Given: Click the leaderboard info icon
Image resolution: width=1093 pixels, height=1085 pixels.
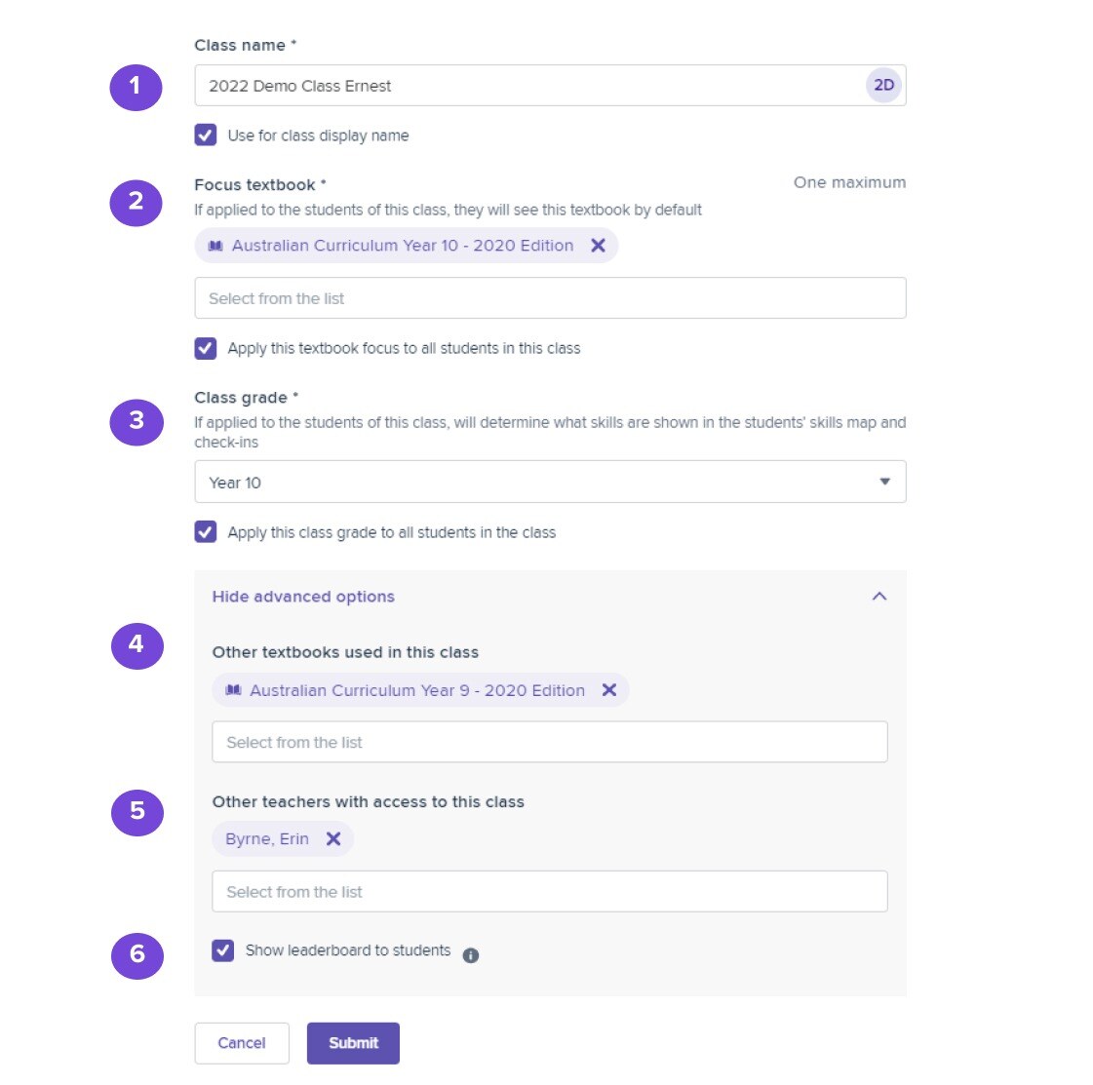Looking at the screenshot, I should (471, 955).
